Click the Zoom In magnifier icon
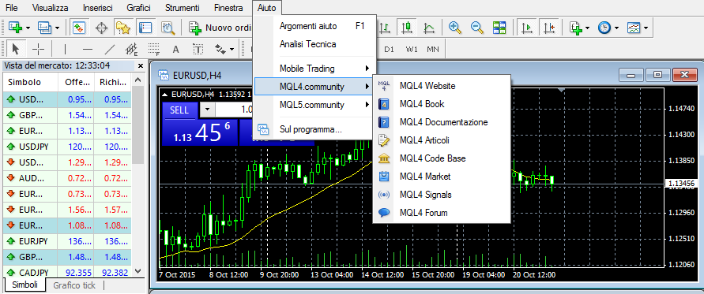 [x=455, y=28]
